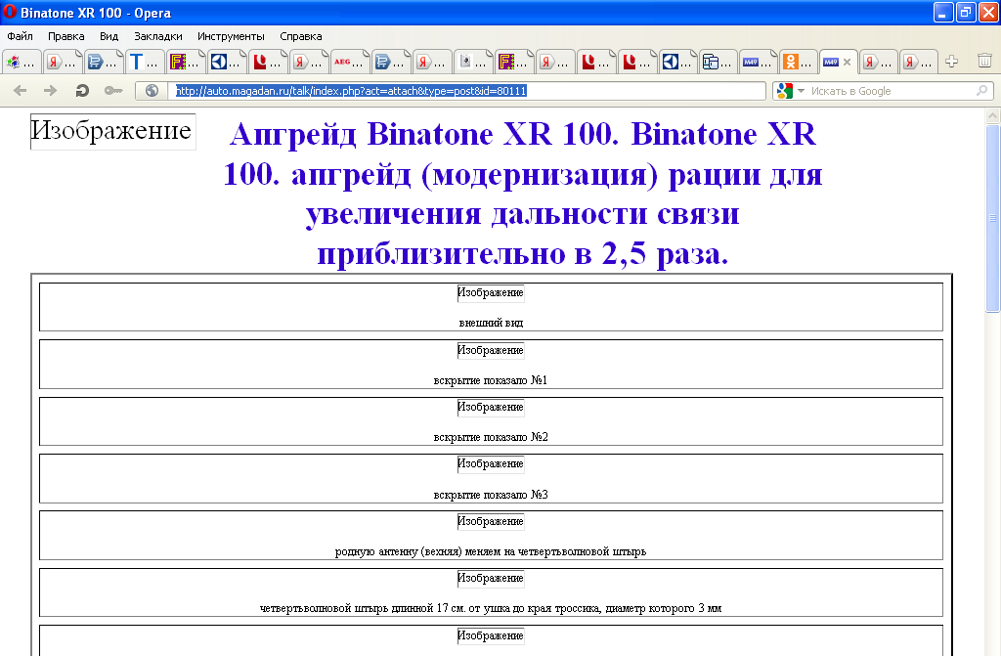The image size is (1001, 656).
Task: Close the active tab
Action: 848,62
